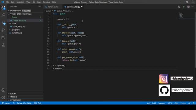
Task: Open notifications bell in status bar
Action: 194,103
